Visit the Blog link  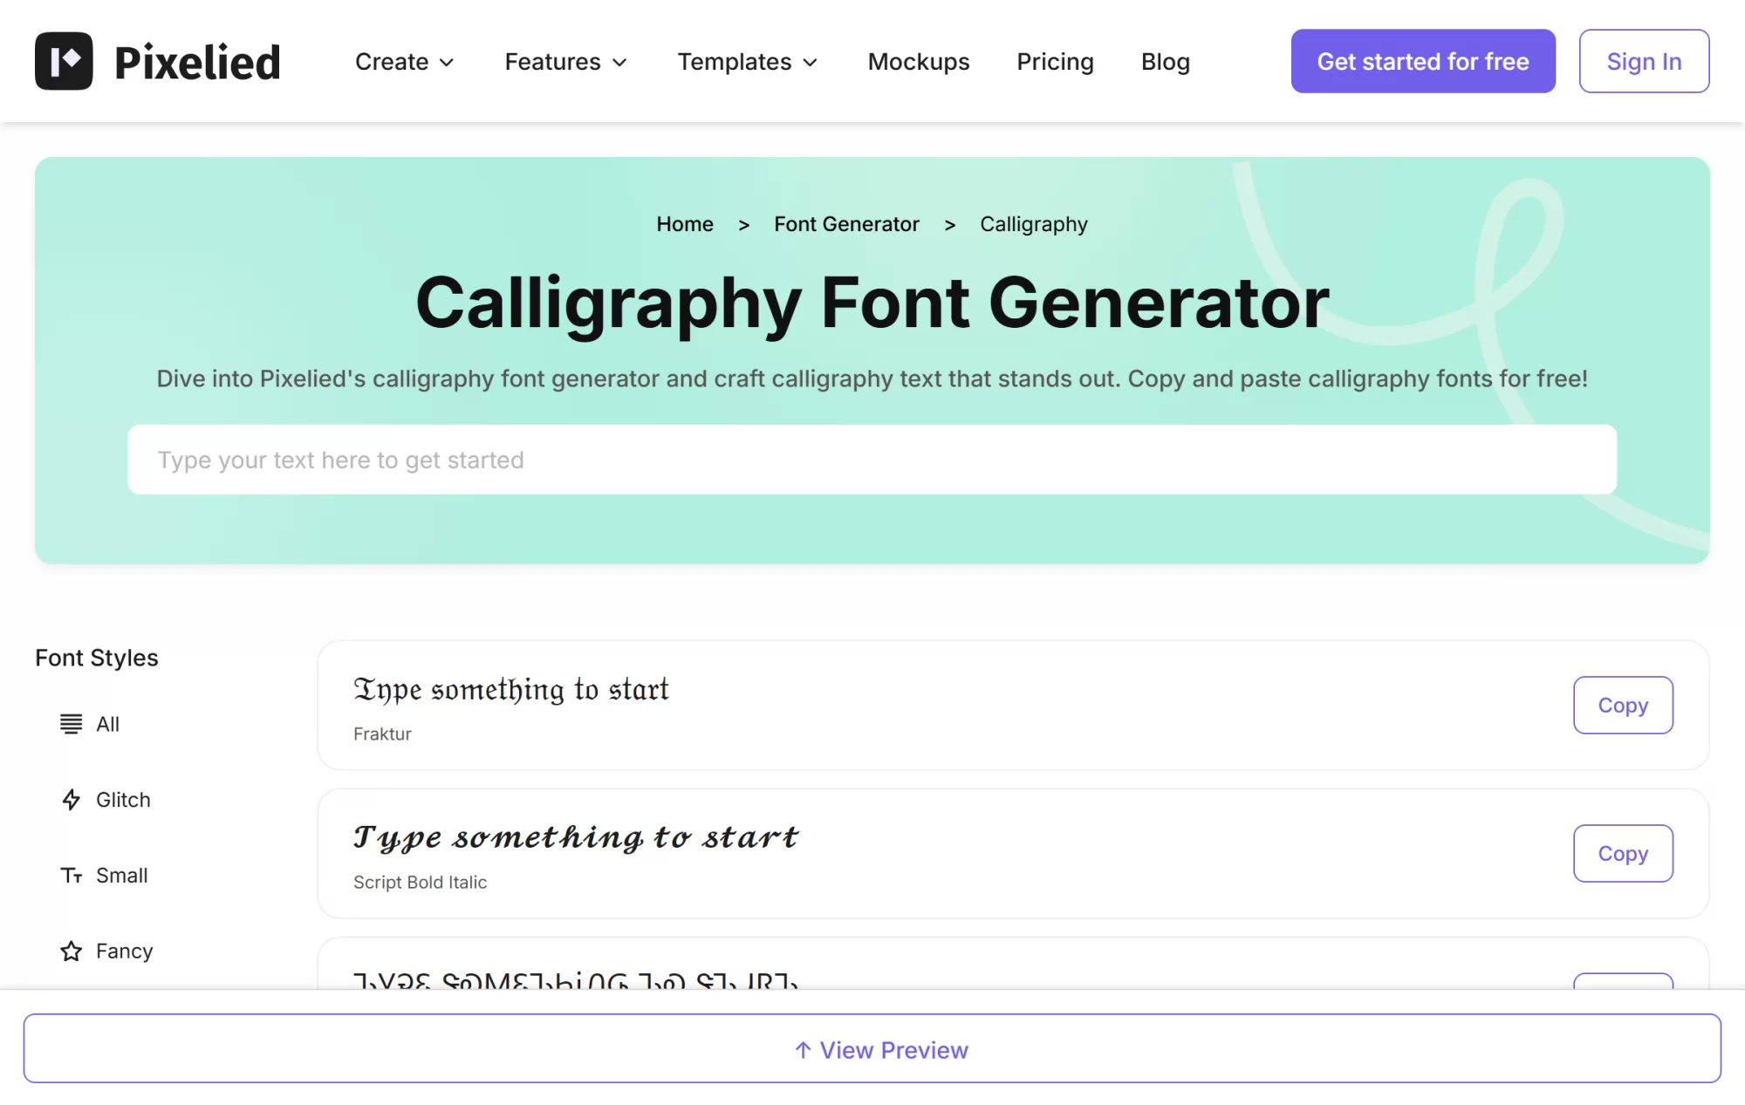(1166, 62)
